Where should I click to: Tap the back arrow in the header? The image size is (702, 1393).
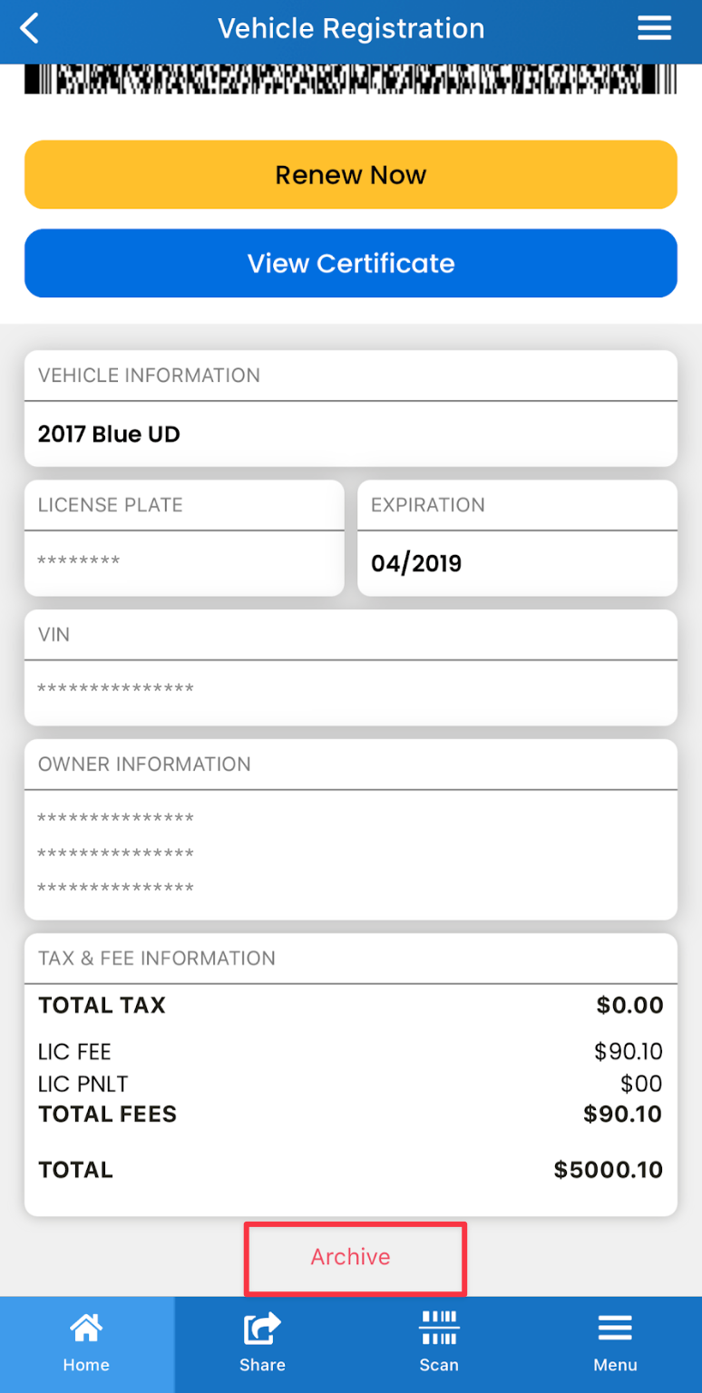tap(30, 28)
